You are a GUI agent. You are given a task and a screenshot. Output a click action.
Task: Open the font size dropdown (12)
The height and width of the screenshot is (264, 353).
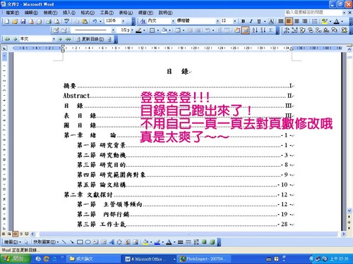[x=234, y=21]
